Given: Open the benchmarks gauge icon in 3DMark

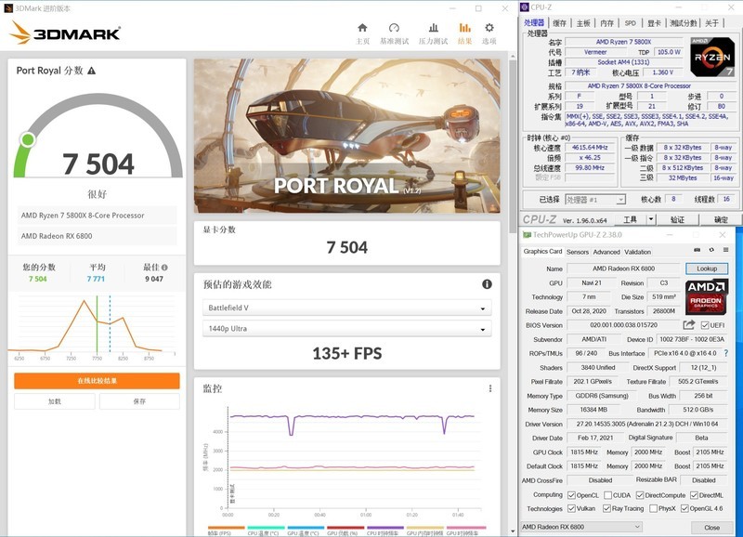Looking at the screenshot, I should point(395,29).
